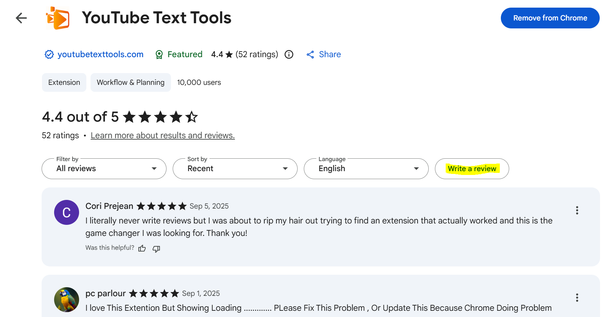Open the Workflow & Planning category
The height and width of the screenshot is (317, 616).
pos(130,82)
